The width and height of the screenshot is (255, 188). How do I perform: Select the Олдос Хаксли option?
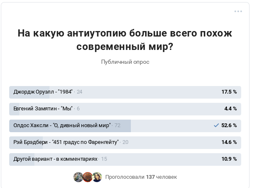pyautogui.click(x=125, y=125)
